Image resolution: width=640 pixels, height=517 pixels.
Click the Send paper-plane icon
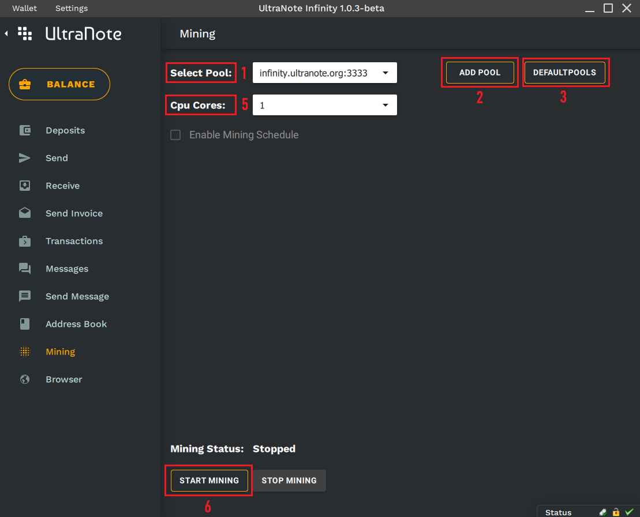tap(25, 158)
